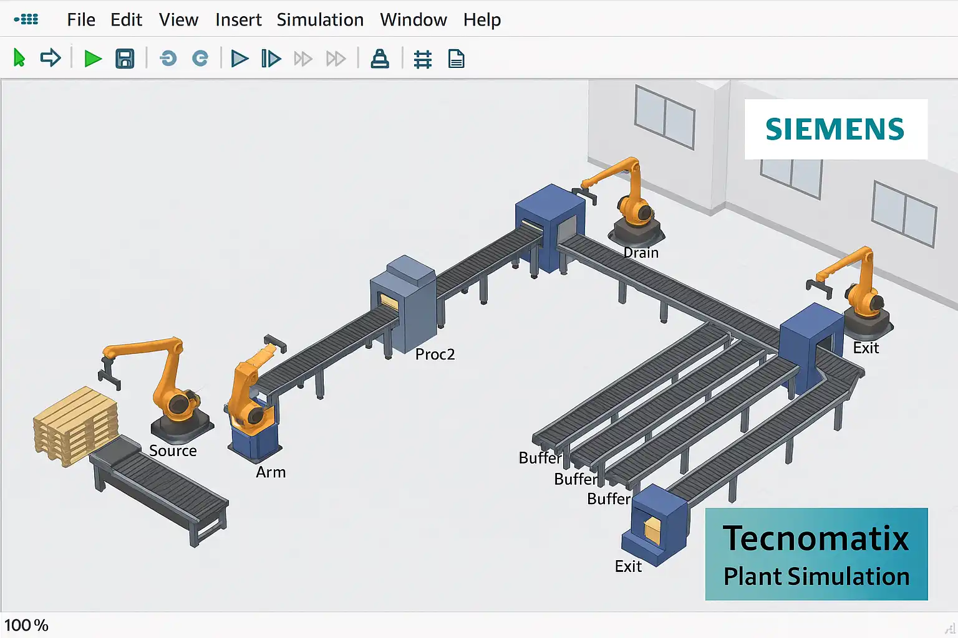Select the Arm label
The width and height of the screenshot is (958, 638).
(x=271, y=472)
